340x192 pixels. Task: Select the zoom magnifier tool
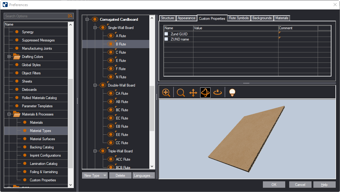tap(181, 92)
